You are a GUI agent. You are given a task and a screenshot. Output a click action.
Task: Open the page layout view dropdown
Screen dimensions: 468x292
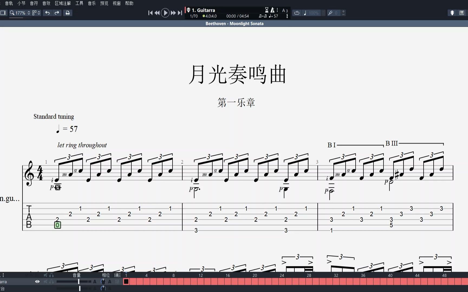point(36,13)
